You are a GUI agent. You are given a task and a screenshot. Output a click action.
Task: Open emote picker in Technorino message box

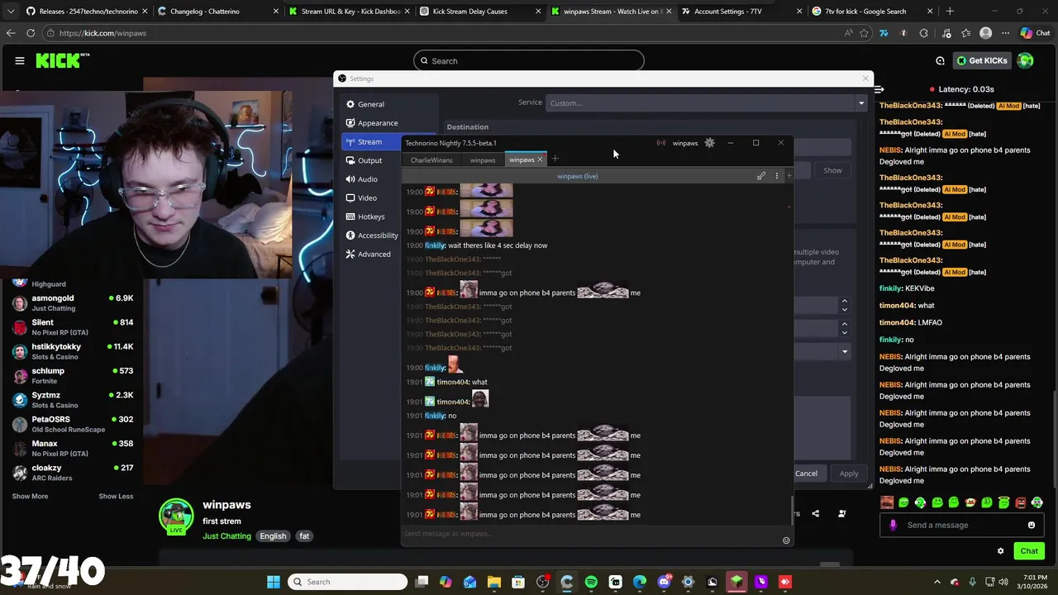coord(786,540)
